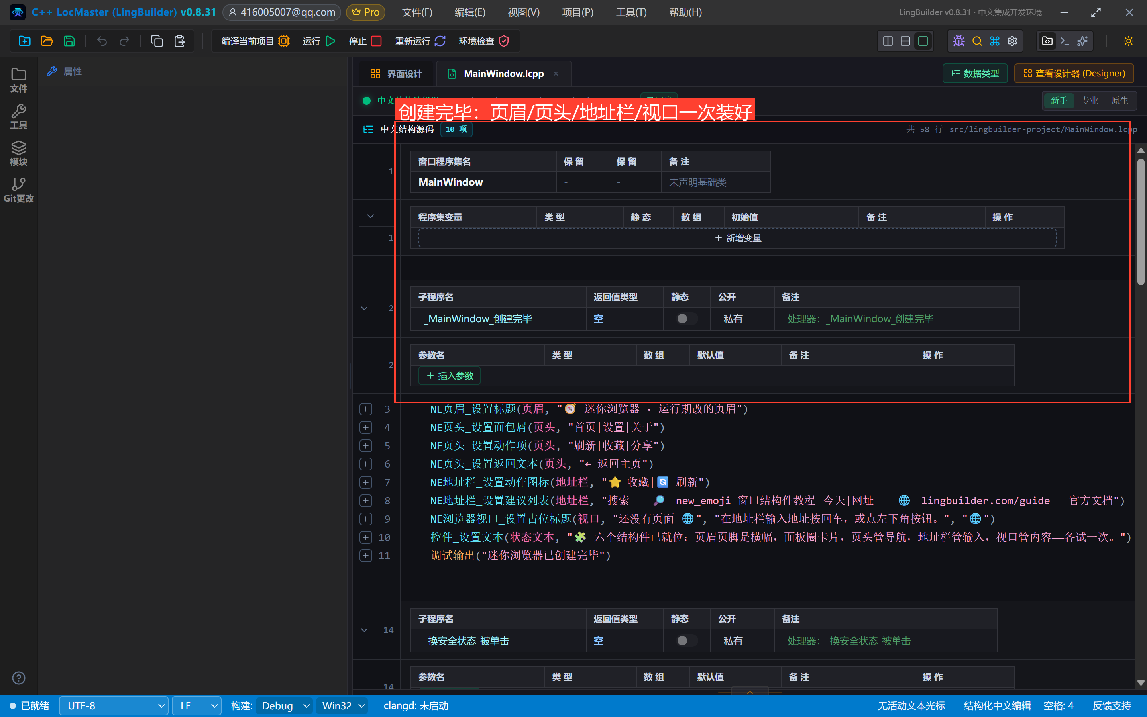Select 新手 mode
The width and height of the screenshot is (1147, 717).
(x=1059, y=100)
